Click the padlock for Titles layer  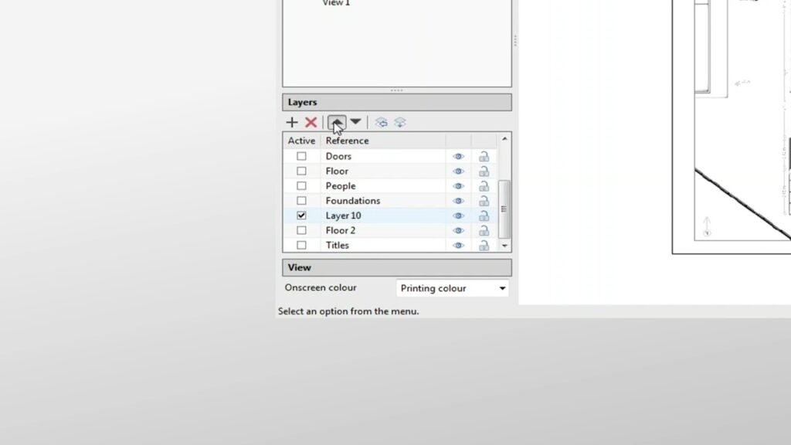point(484,246)
